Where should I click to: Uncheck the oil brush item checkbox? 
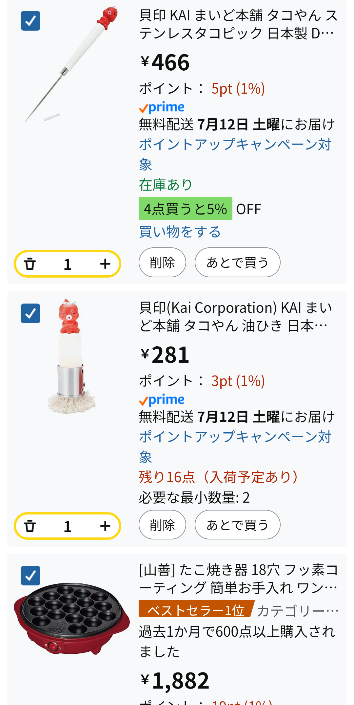tap(30, 313)
